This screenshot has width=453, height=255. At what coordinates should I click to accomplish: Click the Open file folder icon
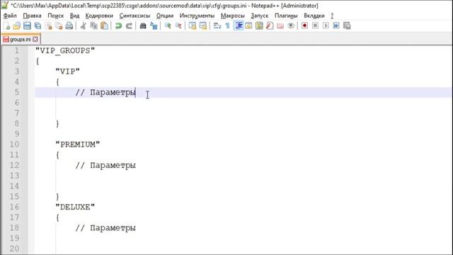16,26
